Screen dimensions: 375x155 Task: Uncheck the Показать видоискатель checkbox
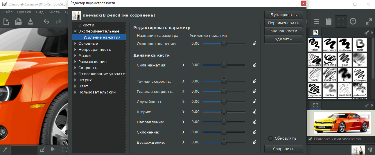(x=310, y=139)
